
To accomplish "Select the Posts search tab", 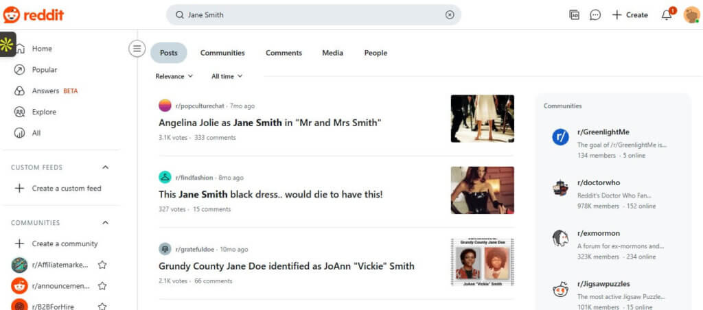I will 169,53.
